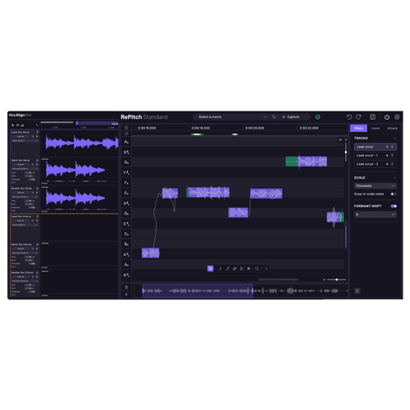Viewport: 410px width, 410px height.
Task: Click the redo arrow in RePitch header
Action: (x=358, y=117)
